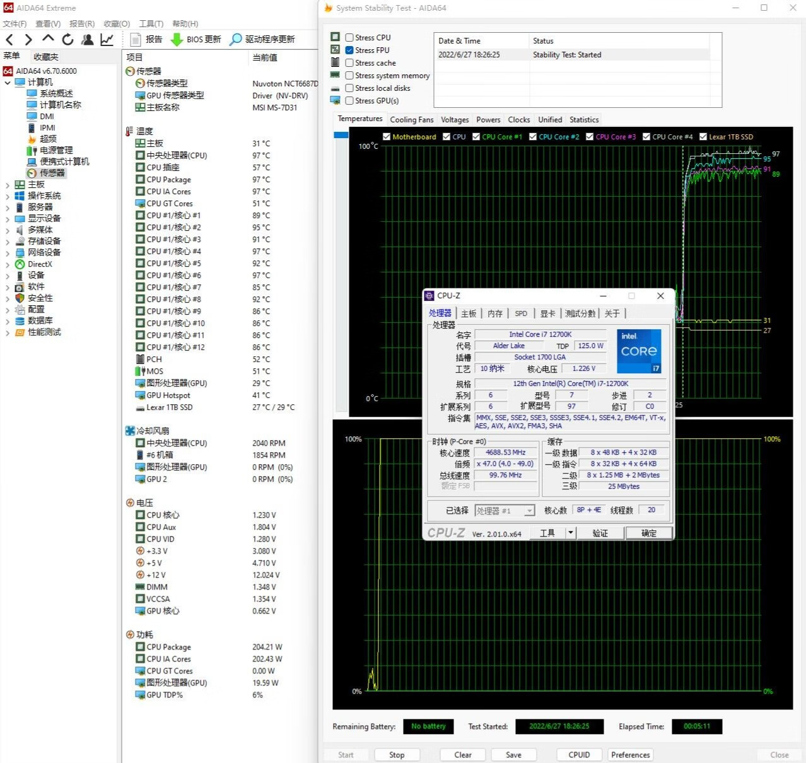806x763 pixels.
Task: Open the 查看(V) menu
Action: [x=48, y=23]
